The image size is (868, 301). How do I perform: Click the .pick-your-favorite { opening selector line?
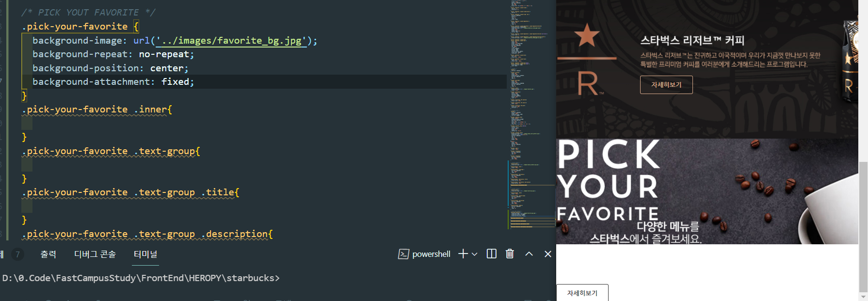click(x=80, y=27)
